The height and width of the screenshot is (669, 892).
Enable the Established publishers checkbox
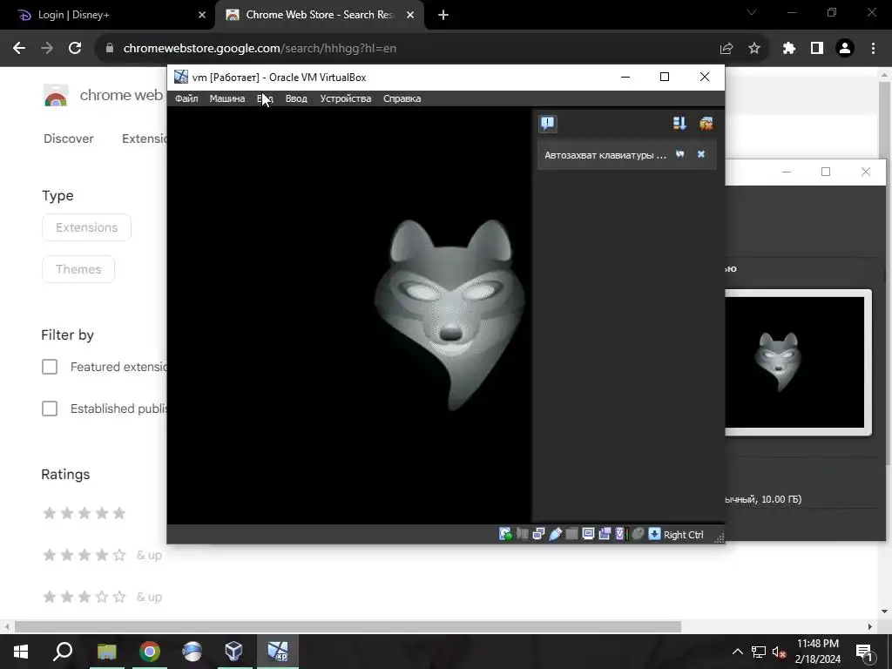point(50,409)
